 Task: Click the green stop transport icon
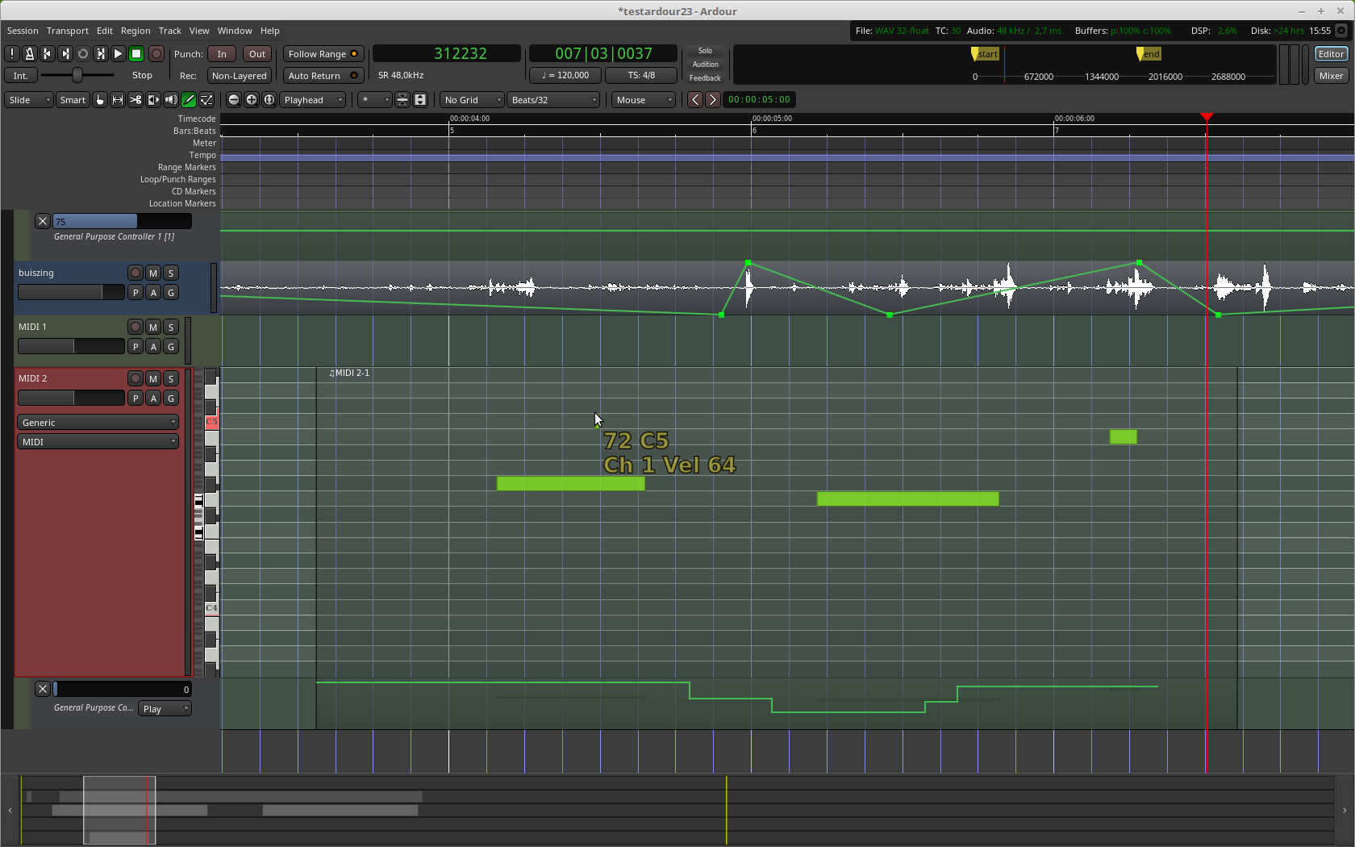[x=136, y=54]
